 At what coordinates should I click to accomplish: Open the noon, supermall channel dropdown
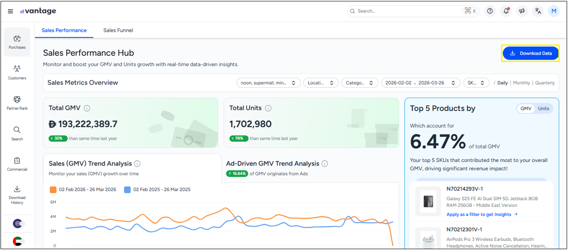pos(268,83)
